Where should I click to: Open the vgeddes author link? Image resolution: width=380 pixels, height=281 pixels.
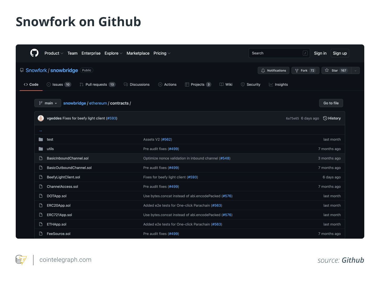click(x=54, y=118)
